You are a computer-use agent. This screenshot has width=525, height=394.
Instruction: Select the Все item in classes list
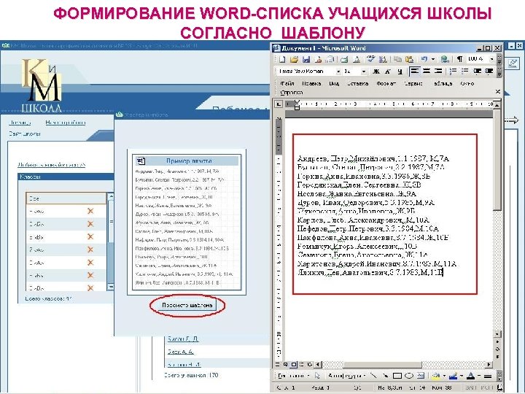pyautogui.click(x=66, y=198)
